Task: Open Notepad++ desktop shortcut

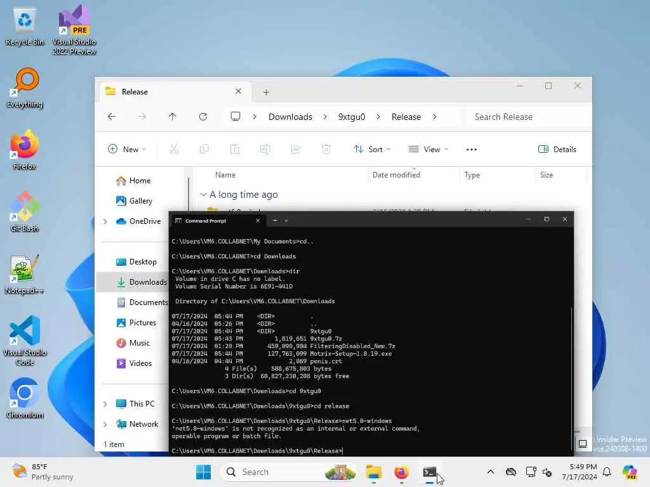Action: 25,274
